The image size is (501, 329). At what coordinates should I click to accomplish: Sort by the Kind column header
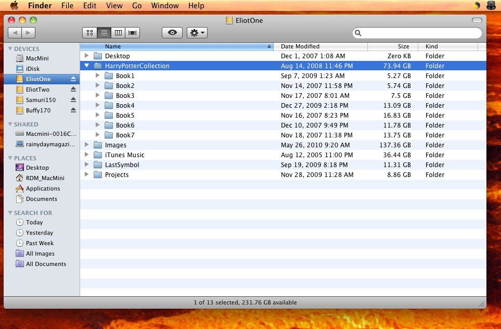point(448,46)
